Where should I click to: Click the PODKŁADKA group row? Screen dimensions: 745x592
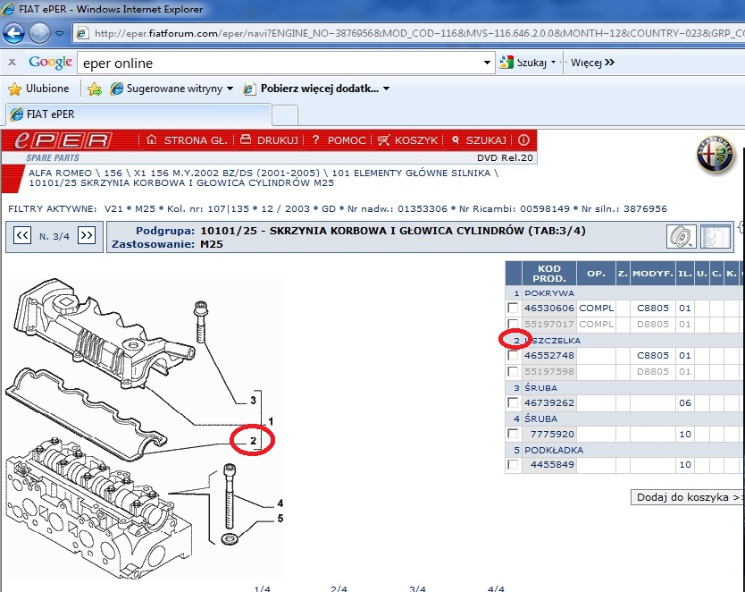[x=624, y=450]
